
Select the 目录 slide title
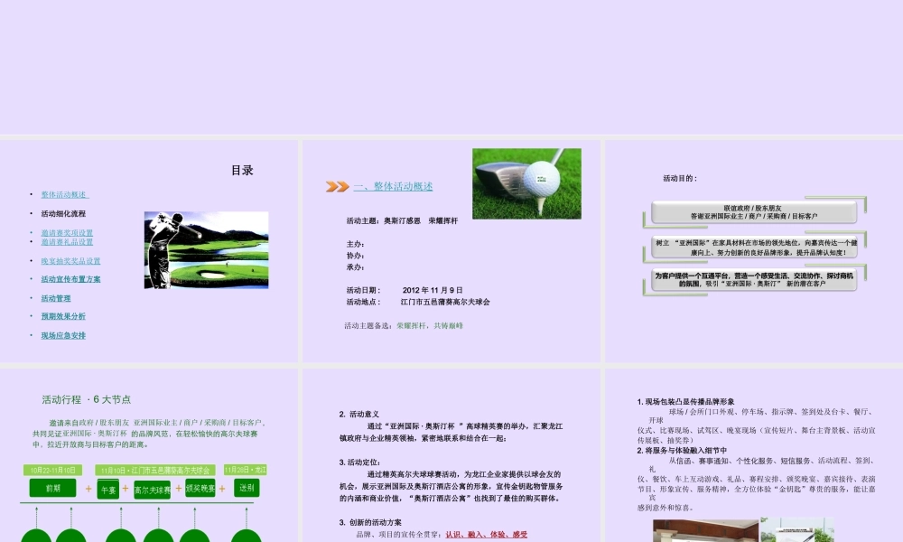click(242, 171)
